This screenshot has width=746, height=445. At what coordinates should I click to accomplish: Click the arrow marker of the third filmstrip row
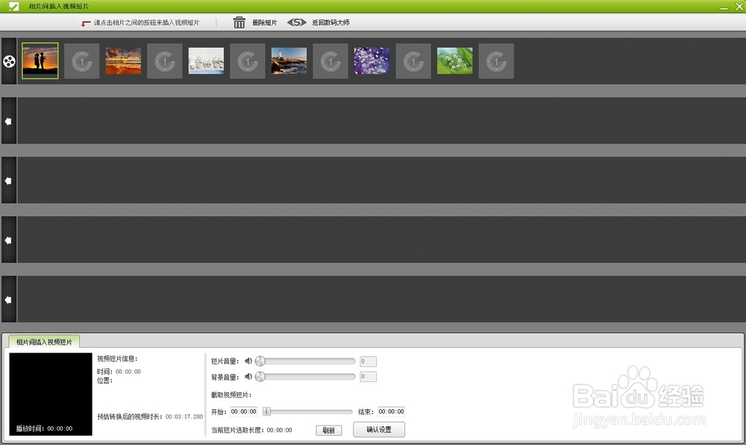pyautogui.click(x=8, y=180)
